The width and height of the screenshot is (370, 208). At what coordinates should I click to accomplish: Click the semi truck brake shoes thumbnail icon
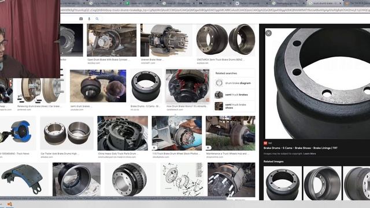pos(219,106)
